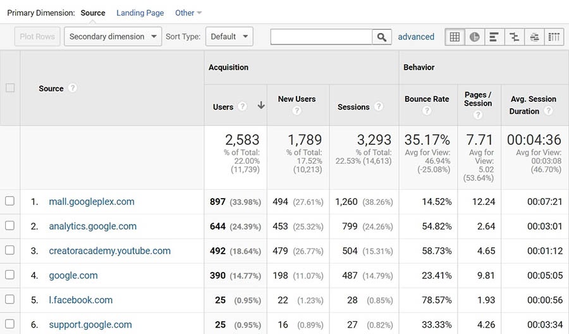Select total users value 2,583

click(x=242, y=140)
